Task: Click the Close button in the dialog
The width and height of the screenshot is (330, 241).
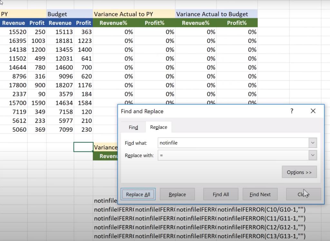Action: click(303, 194)
